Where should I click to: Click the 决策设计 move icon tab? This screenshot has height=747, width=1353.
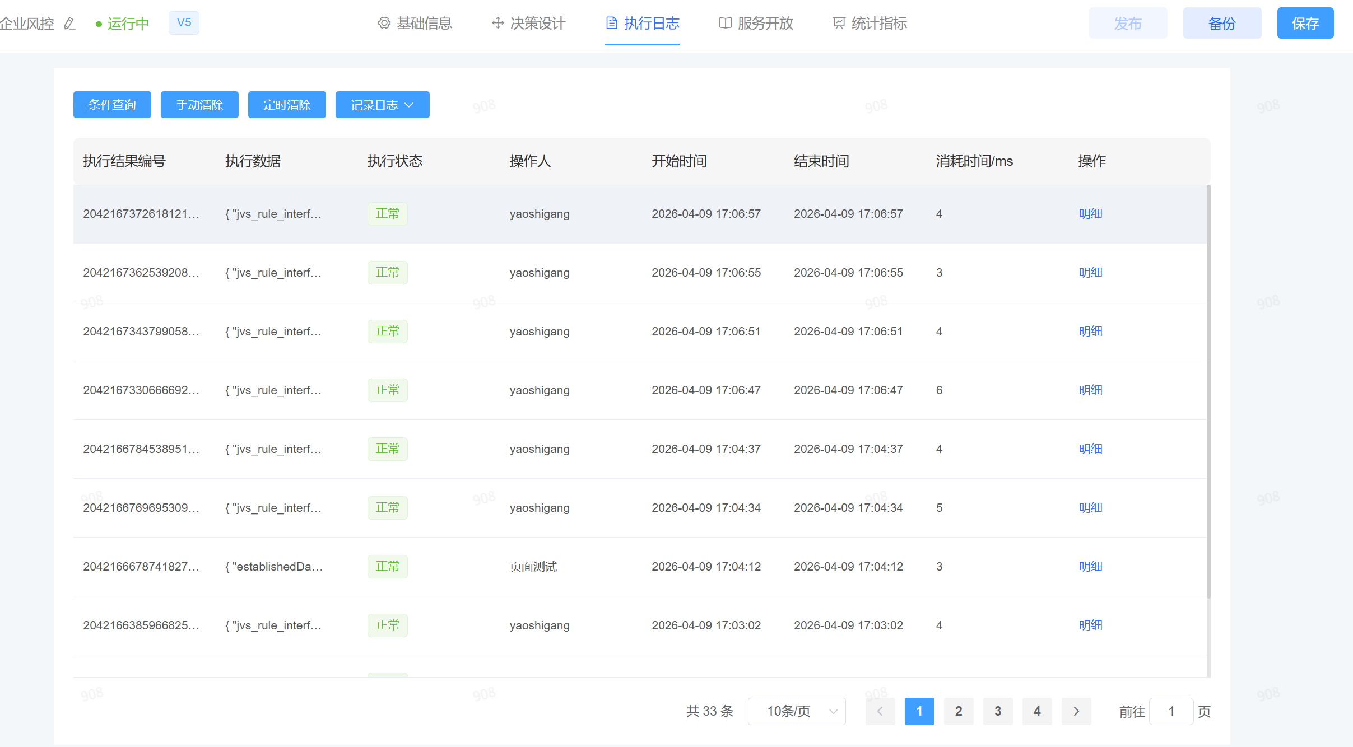(498, 24)
